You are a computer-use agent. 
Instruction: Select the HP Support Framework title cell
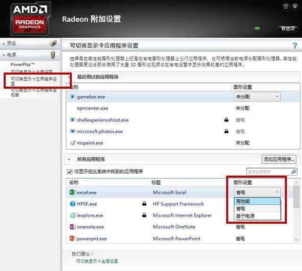pos(178,204)
